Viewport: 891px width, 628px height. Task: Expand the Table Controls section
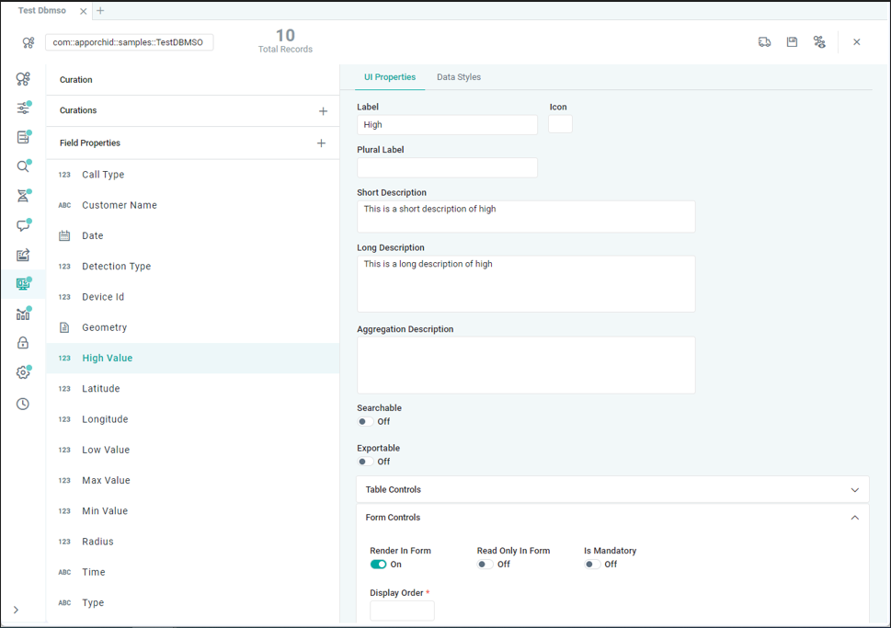point(854,490)
